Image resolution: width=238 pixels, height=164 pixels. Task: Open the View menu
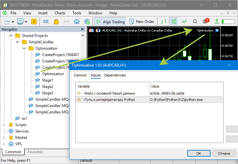(27, 13)
